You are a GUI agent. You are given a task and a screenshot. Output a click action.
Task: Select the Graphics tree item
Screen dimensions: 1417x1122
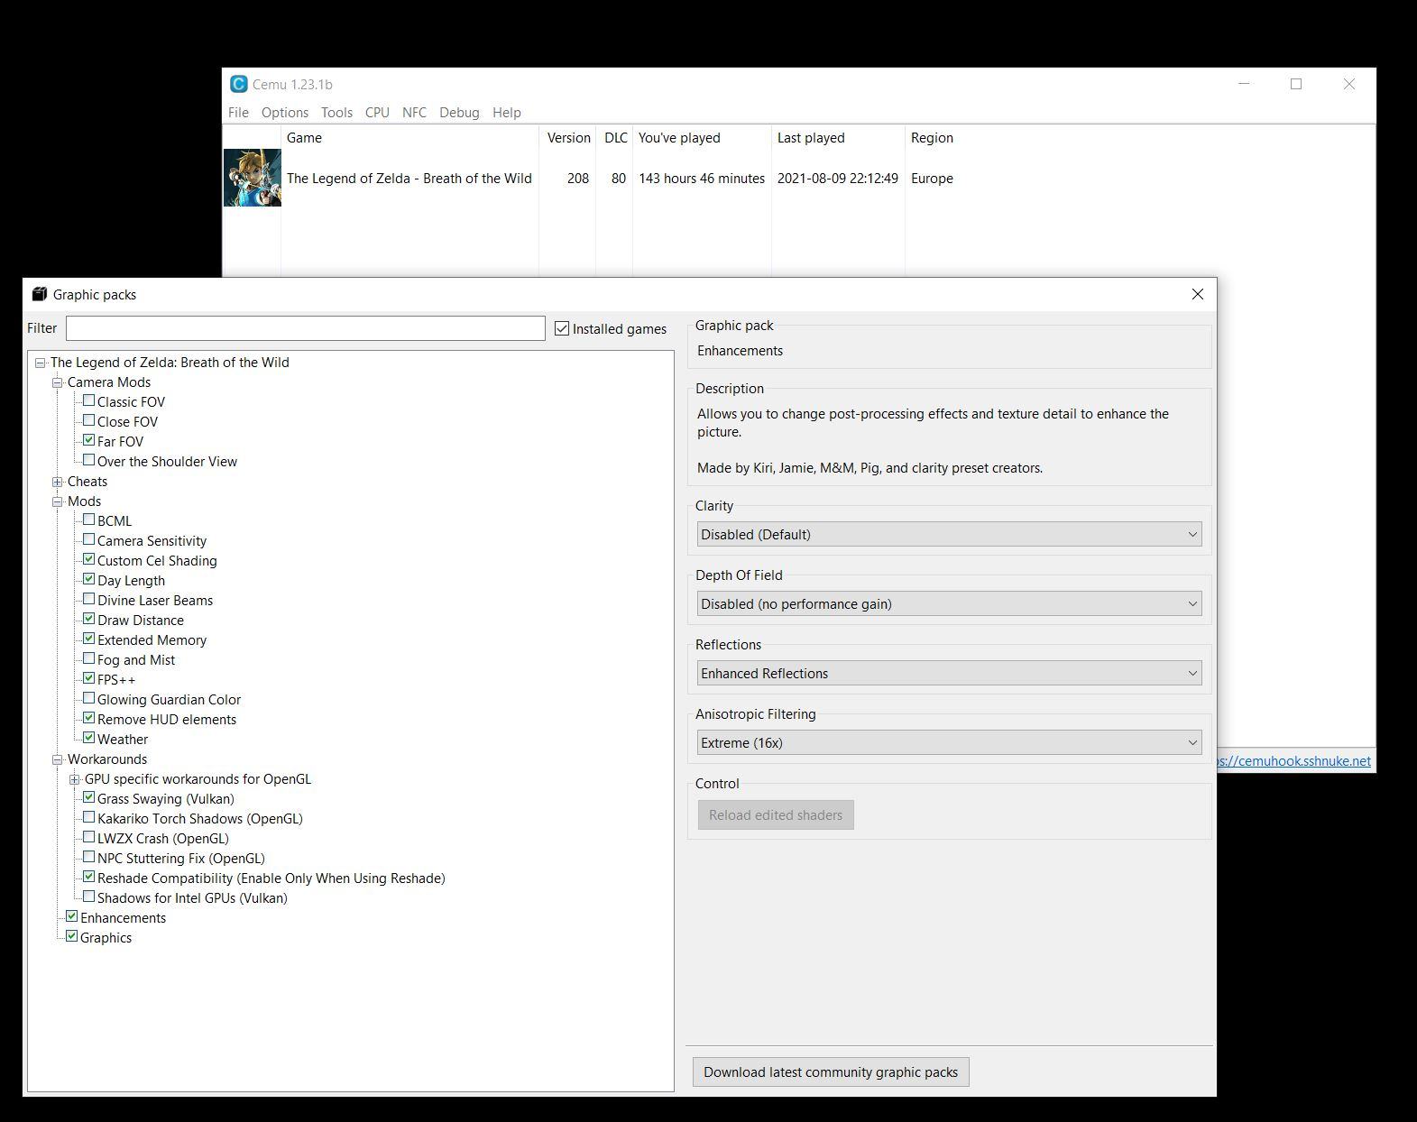tap(106, 938)
